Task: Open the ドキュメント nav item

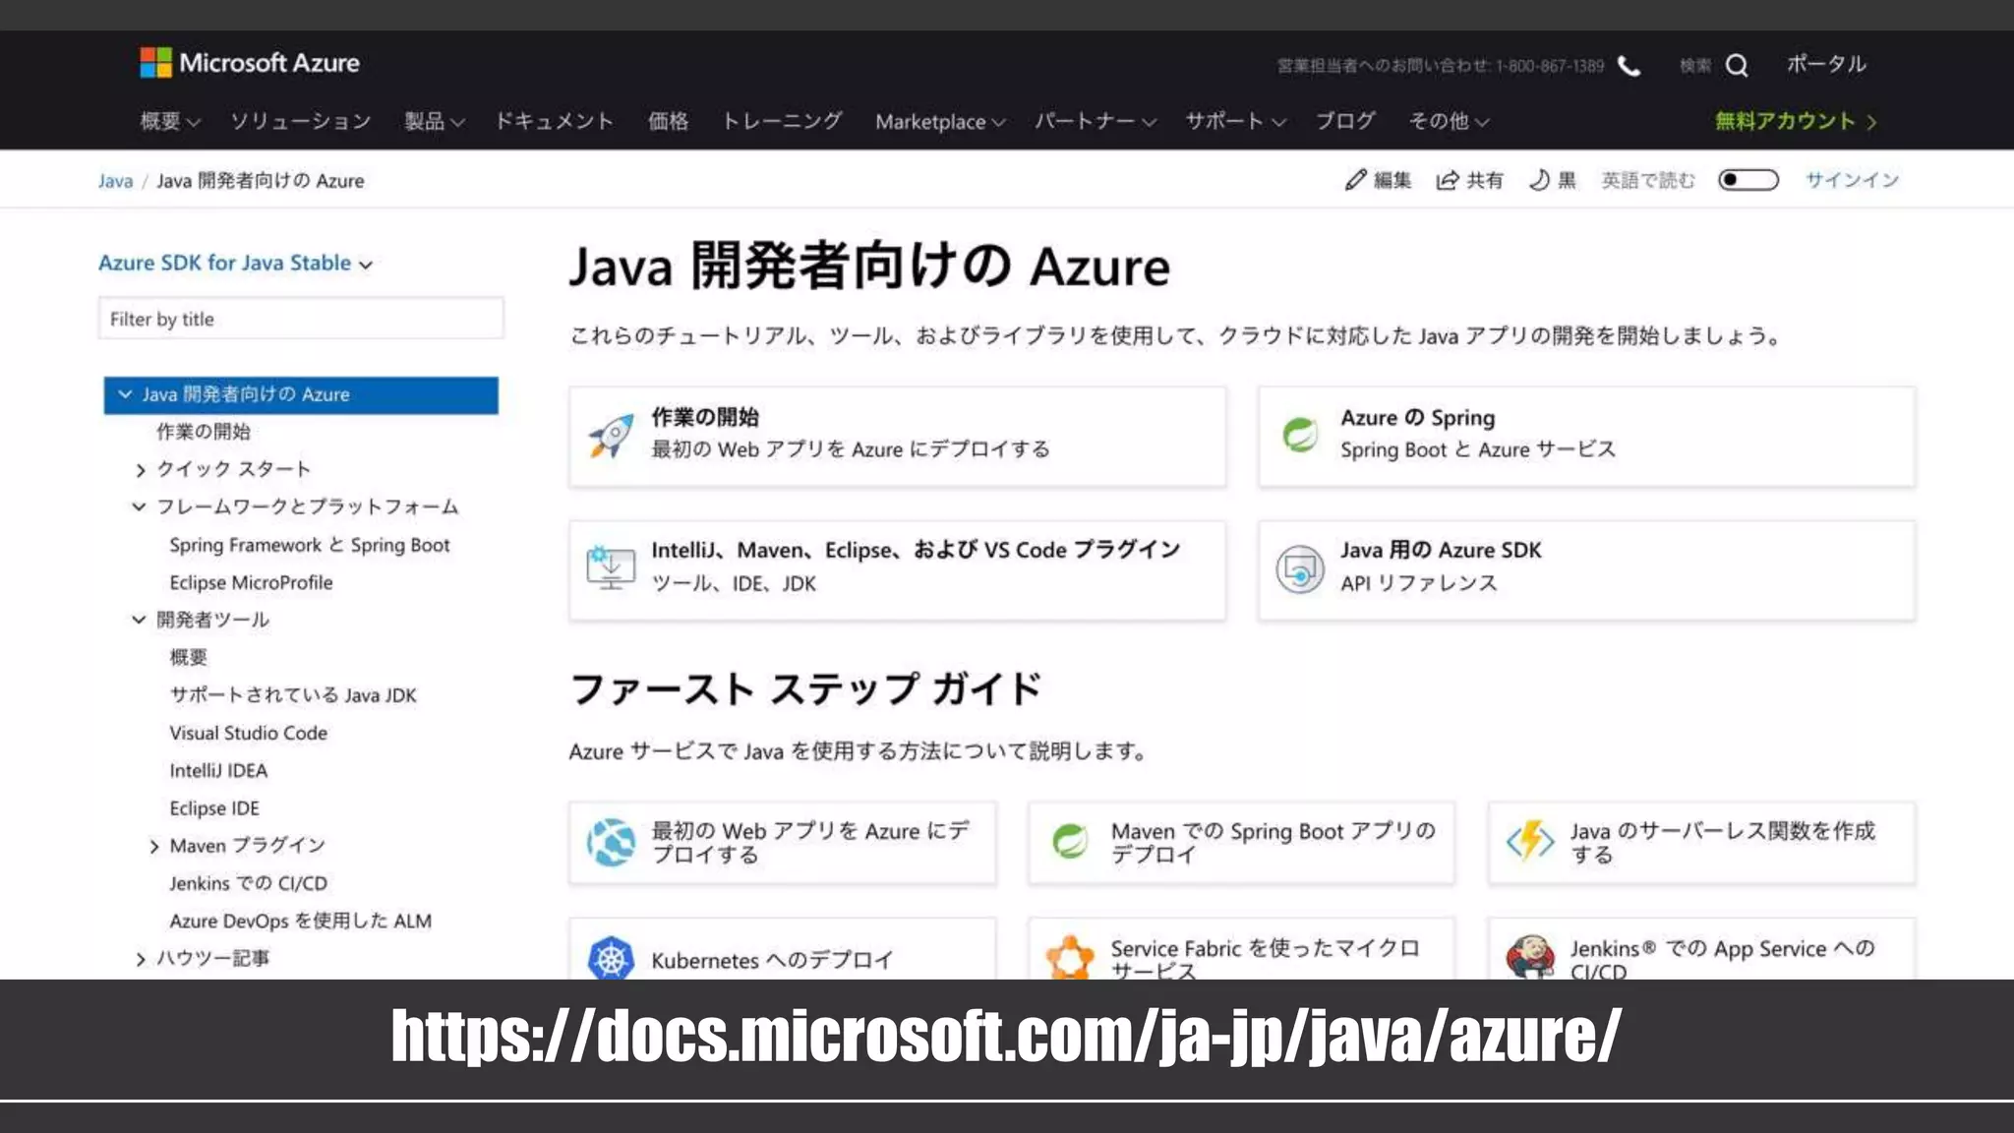Action: click(x=554, y=121)
